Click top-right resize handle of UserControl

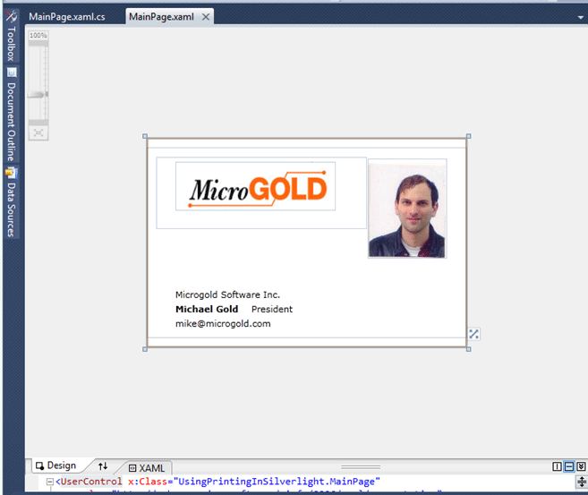tap(468, 136)
